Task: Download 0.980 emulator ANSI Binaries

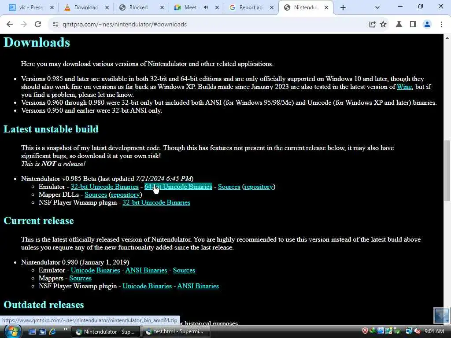Action: click(146, 270)
